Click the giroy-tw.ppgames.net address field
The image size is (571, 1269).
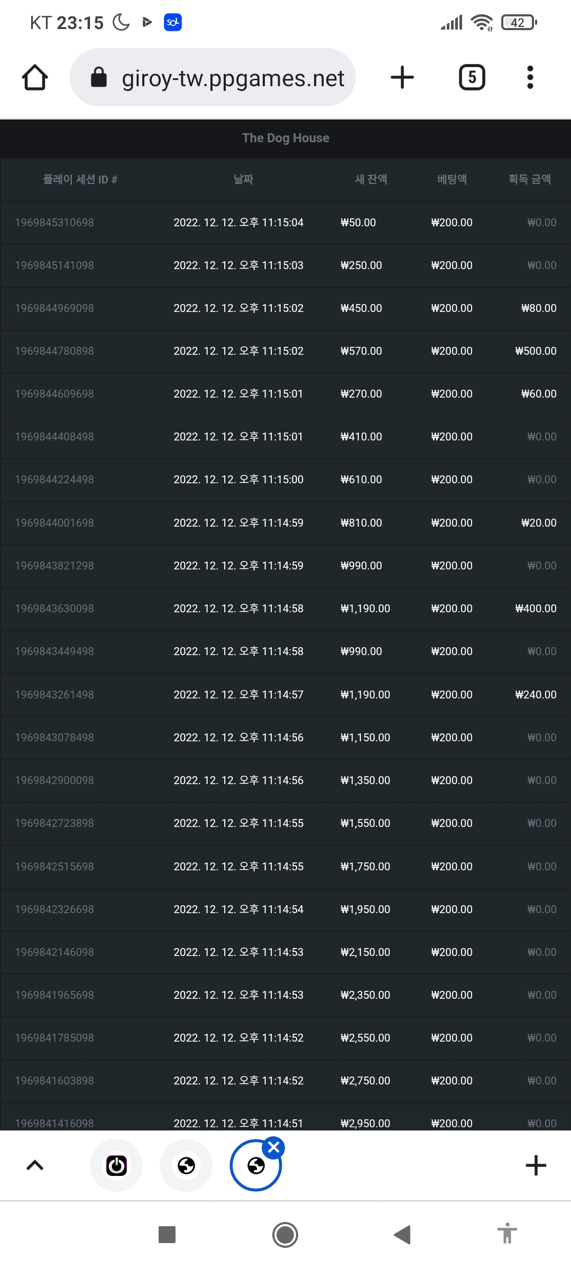[213, 77]
